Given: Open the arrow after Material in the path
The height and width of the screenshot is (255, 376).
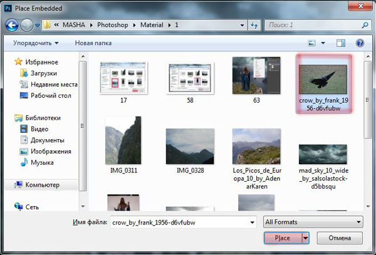Looking at the screenshot, I should [170, 25].
